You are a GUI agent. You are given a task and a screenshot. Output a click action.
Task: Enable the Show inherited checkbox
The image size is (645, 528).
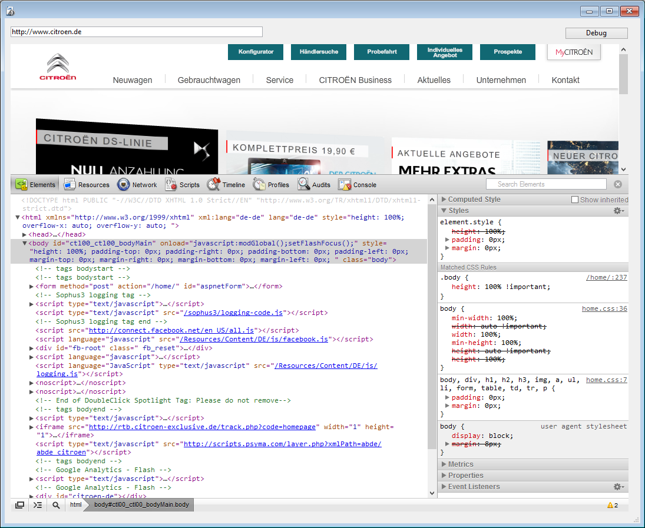pyautogui.click(x=575, y=200)
